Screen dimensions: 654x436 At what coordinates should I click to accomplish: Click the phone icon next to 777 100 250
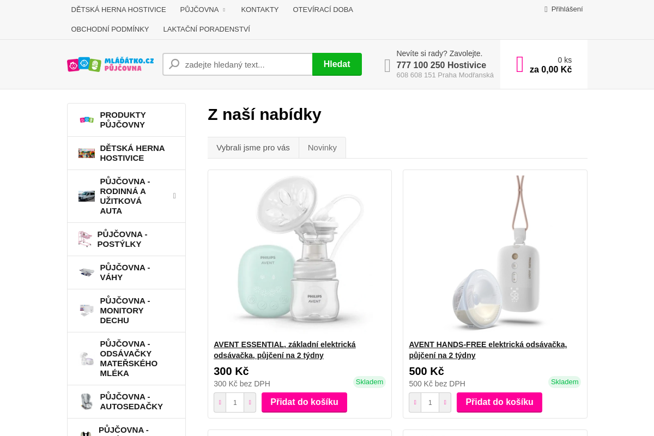click(387, 65)
